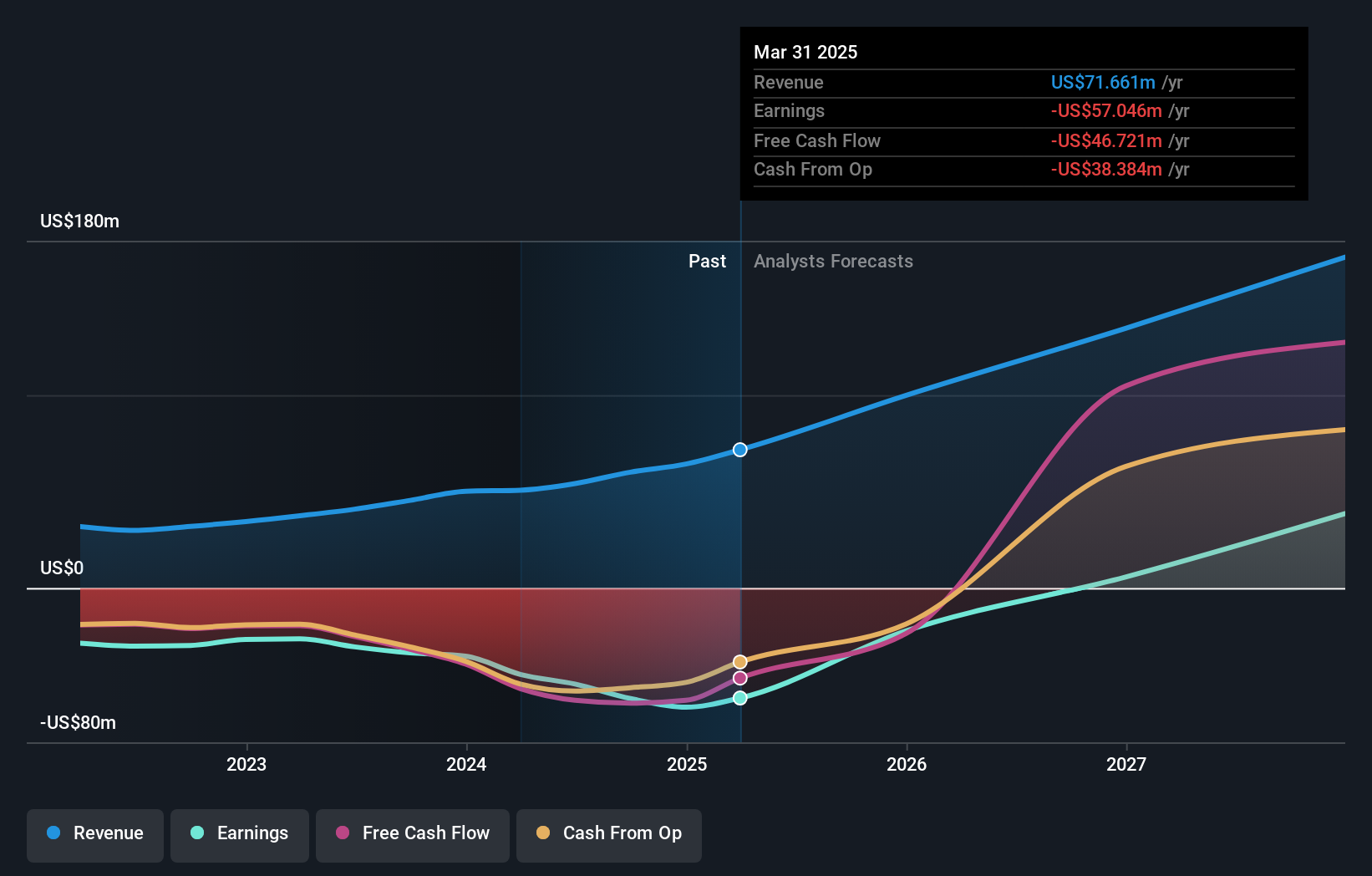The height and width of the screenshot is (876, 1372).
Task: Click the US$0 y-axis label
Action: coord(62,568)
